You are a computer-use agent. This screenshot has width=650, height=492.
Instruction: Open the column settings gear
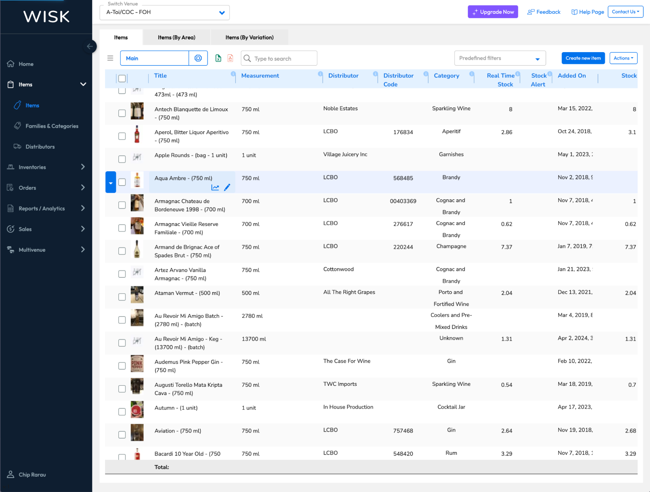pos(198,58)
